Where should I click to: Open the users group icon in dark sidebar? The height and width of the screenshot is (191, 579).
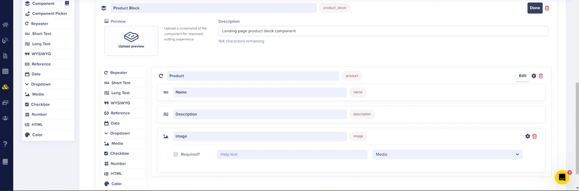5,118
